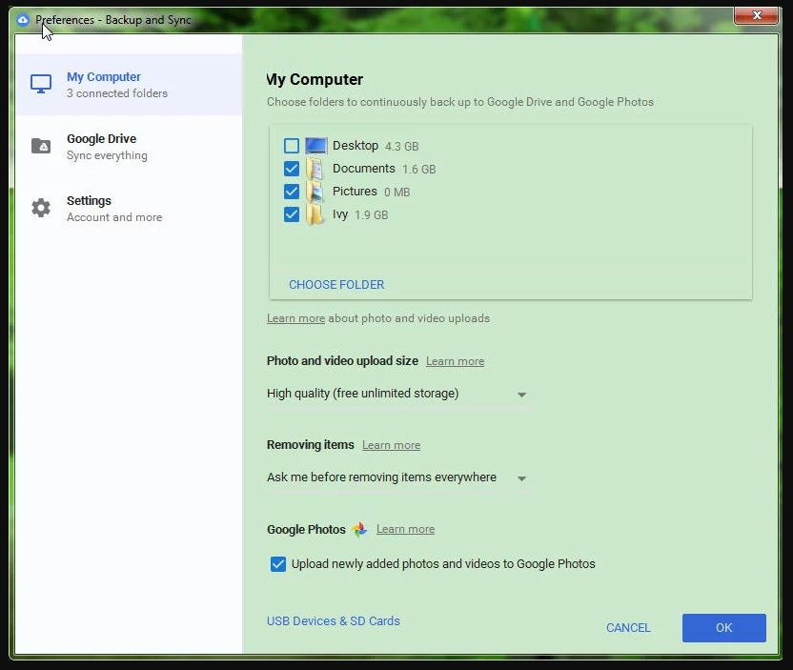The image size is (793, 670).
Task: Click the Settings gear icon in sidebar
Action: pos(41,208)
